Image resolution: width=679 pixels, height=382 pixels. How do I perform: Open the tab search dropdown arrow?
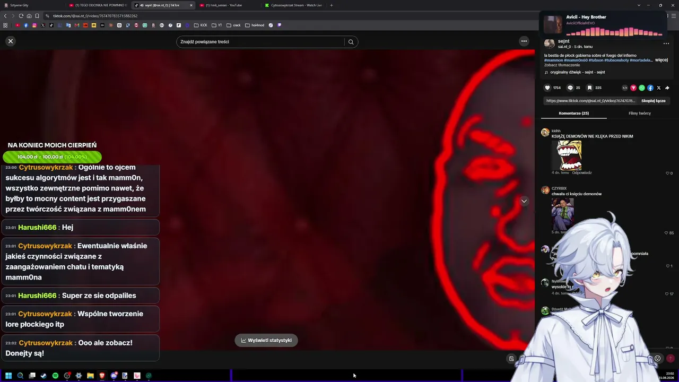(639, 5)
